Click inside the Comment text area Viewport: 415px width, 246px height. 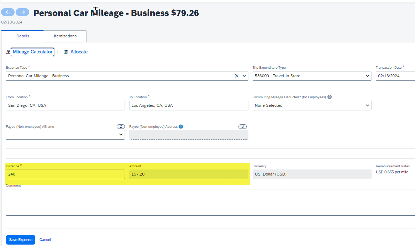(x=210, y=202)
